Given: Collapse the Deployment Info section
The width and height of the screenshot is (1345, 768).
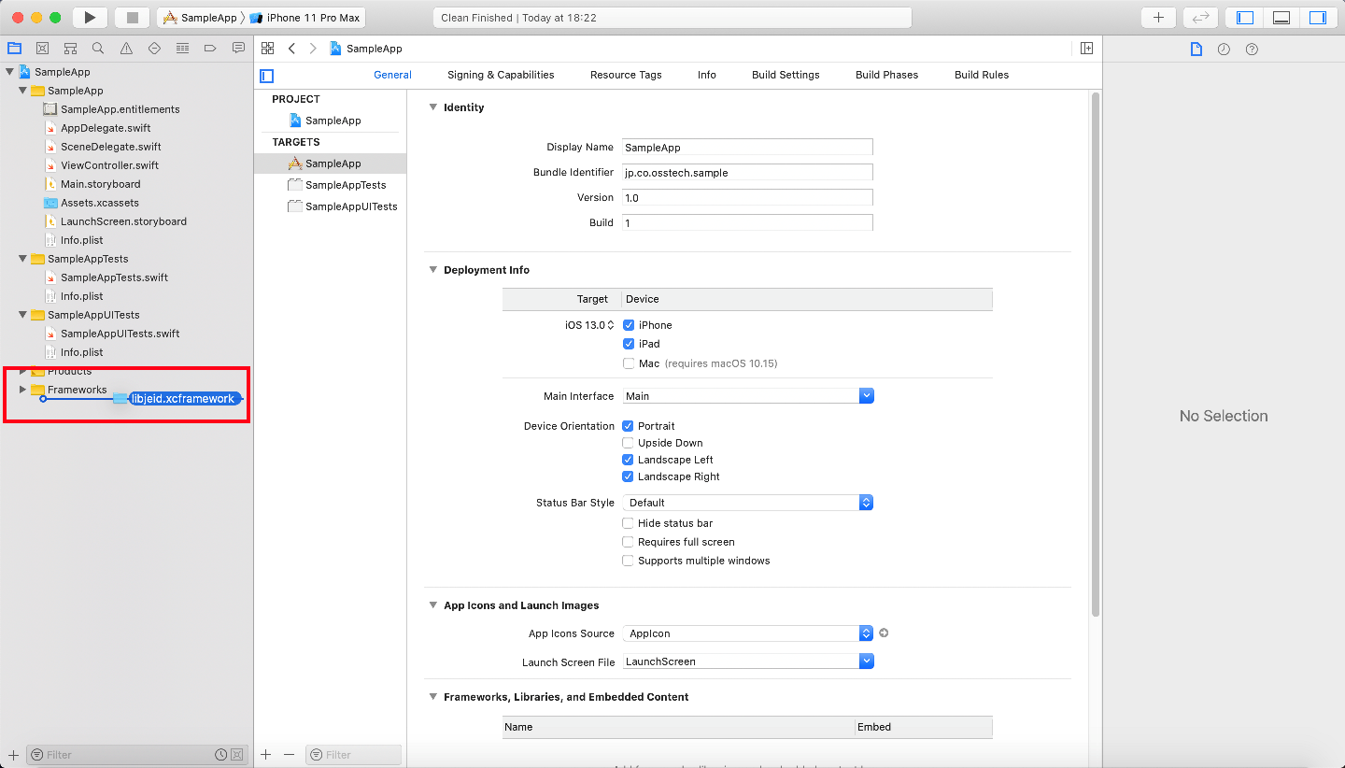Looking at the screenshot, I should pos(432,270).
